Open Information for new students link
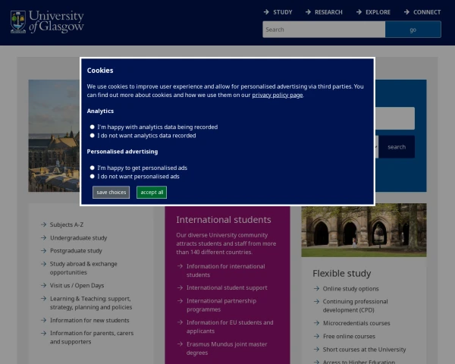The height and width of the screenshot is (364, 455). [89, 320]
